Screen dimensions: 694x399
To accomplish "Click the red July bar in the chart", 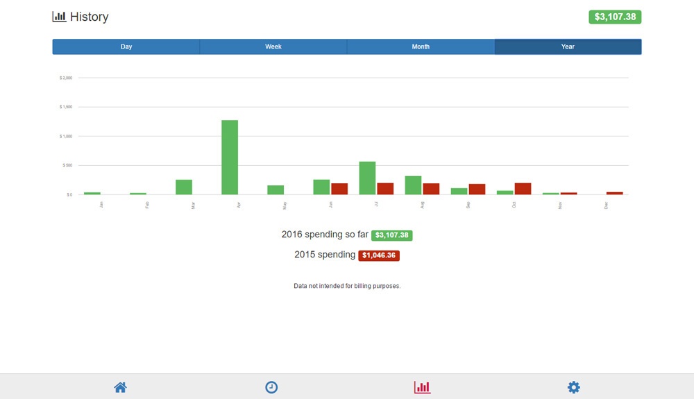I will pos(385,189).
